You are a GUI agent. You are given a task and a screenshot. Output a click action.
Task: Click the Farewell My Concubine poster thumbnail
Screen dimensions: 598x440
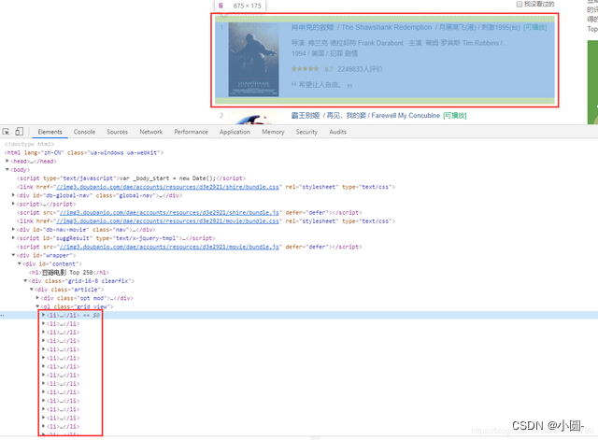point(253,117)
